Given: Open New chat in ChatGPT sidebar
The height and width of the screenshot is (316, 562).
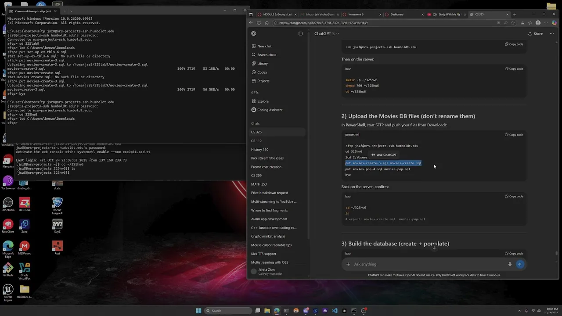Looking at the screenshot, I should point(277,46).
